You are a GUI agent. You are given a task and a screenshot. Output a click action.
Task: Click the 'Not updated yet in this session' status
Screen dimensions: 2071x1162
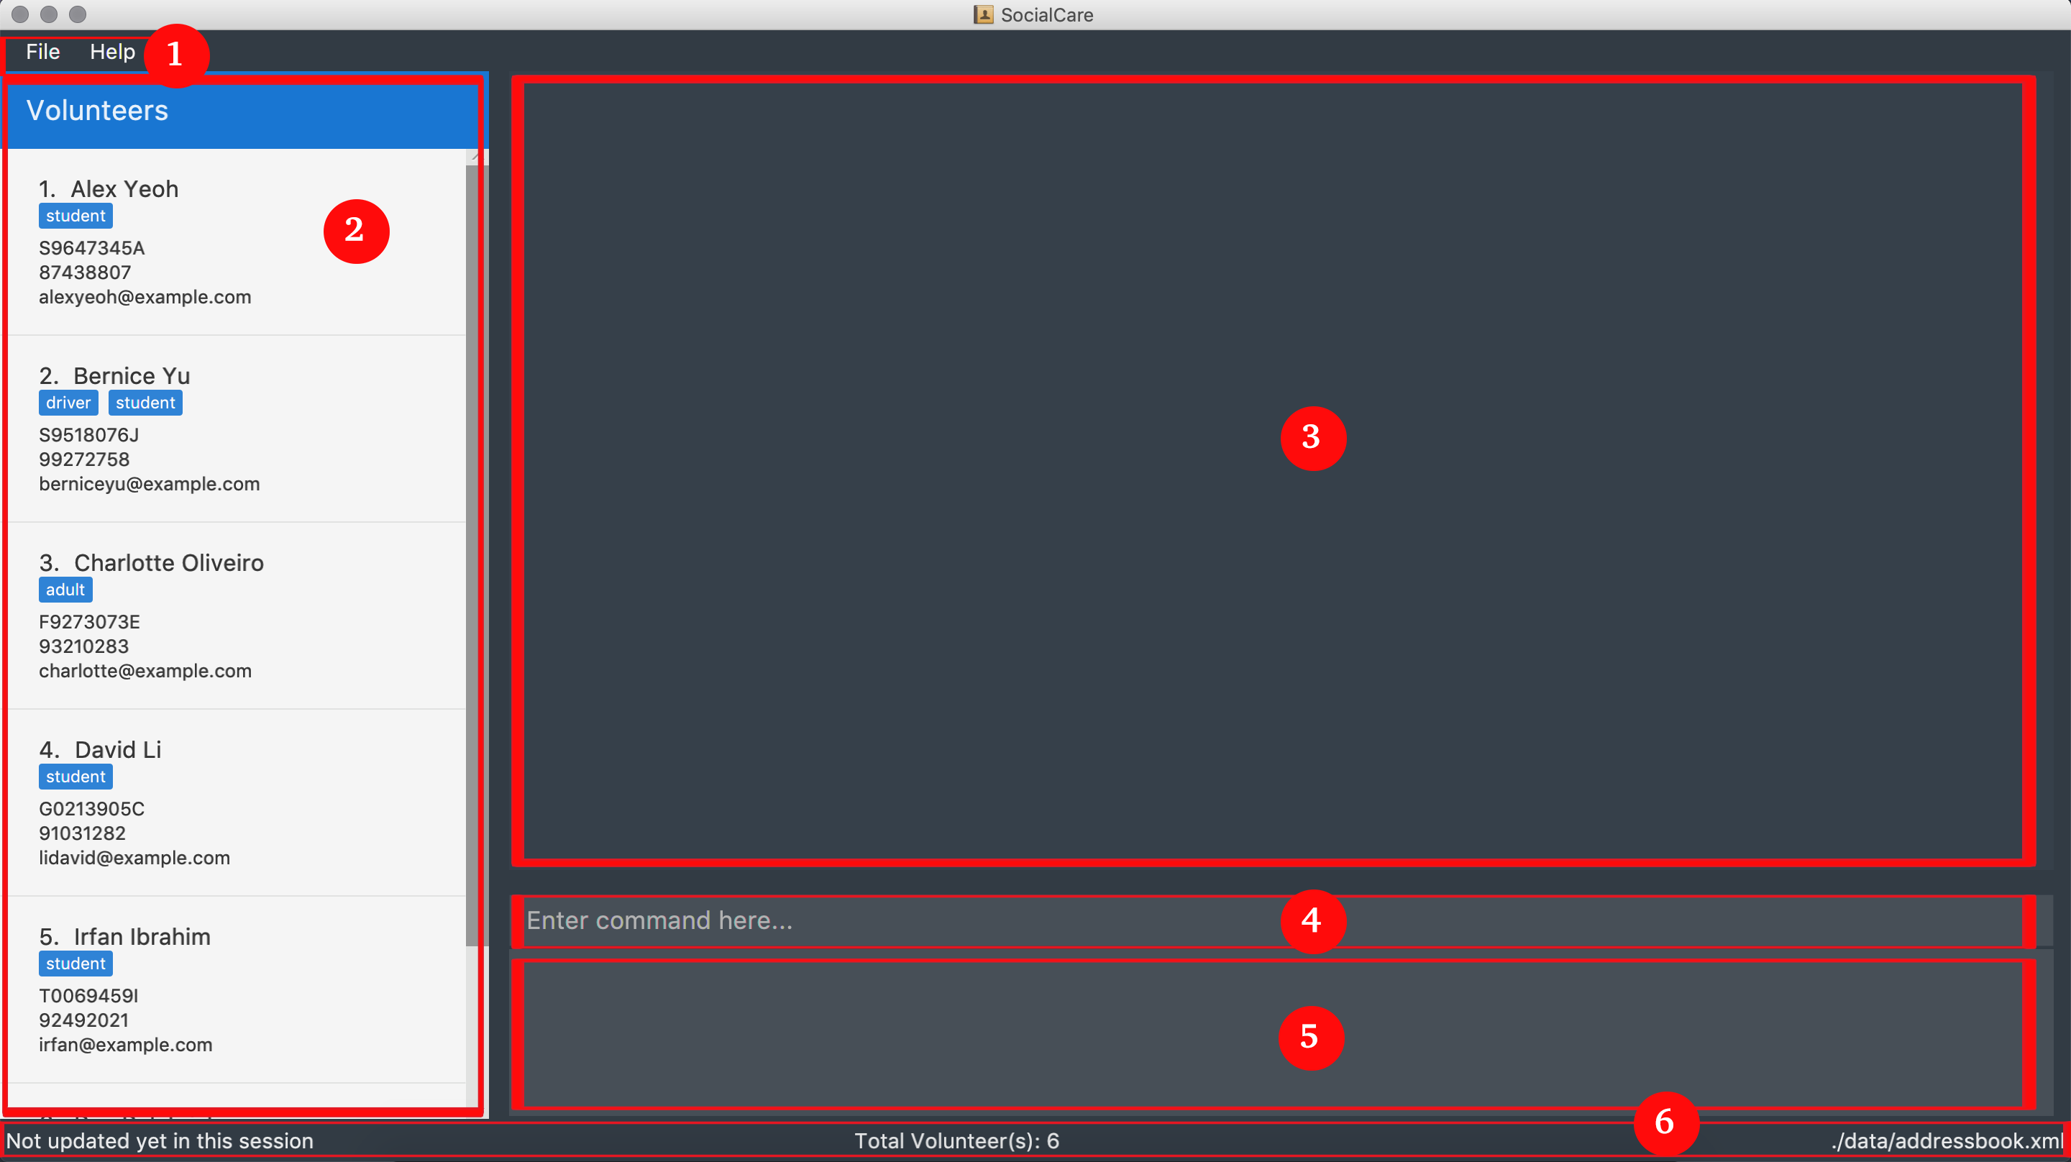tap(159, 1141)
